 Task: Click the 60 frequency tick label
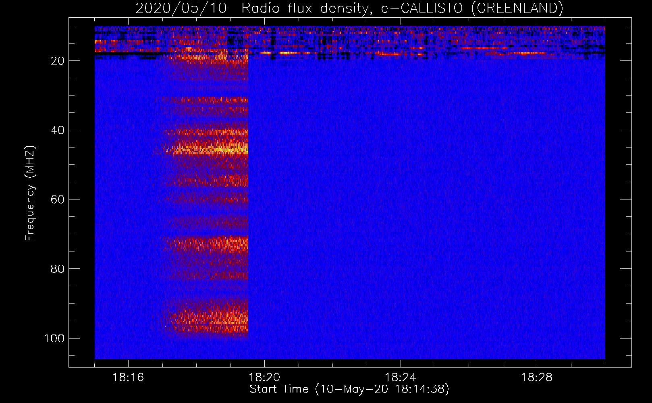pyautogui.click(x=58, y=199)
